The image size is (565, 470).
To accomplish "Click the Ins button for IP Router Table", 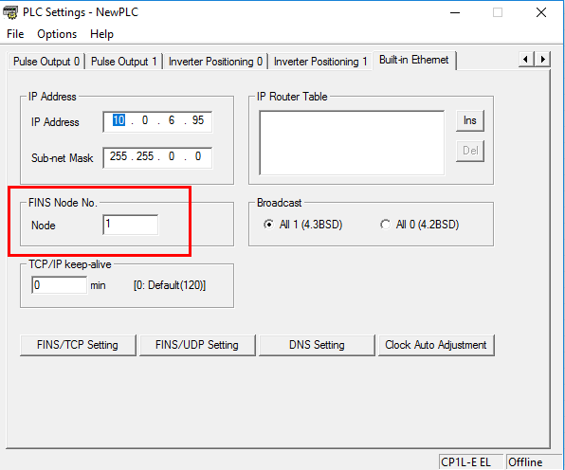I will 470,120.
